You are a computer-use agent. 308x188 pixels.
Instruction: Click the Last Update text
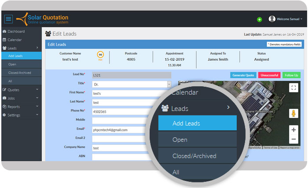(x=274, y=34)
